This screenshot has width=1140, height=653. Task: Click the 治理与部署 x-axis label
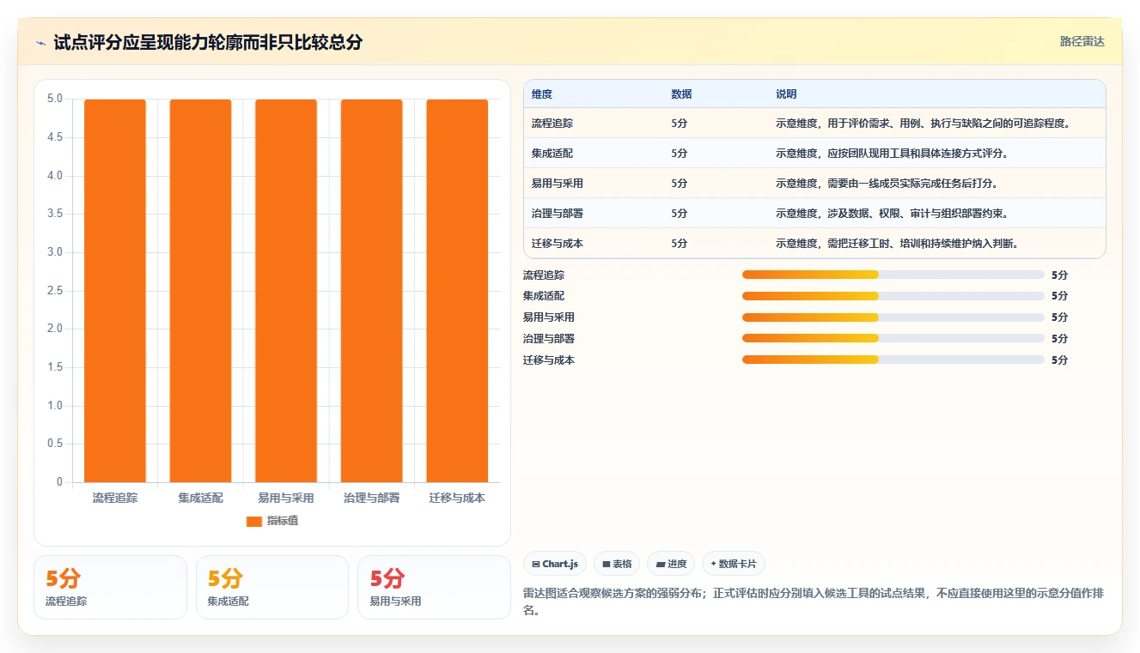tap(371, 498)
